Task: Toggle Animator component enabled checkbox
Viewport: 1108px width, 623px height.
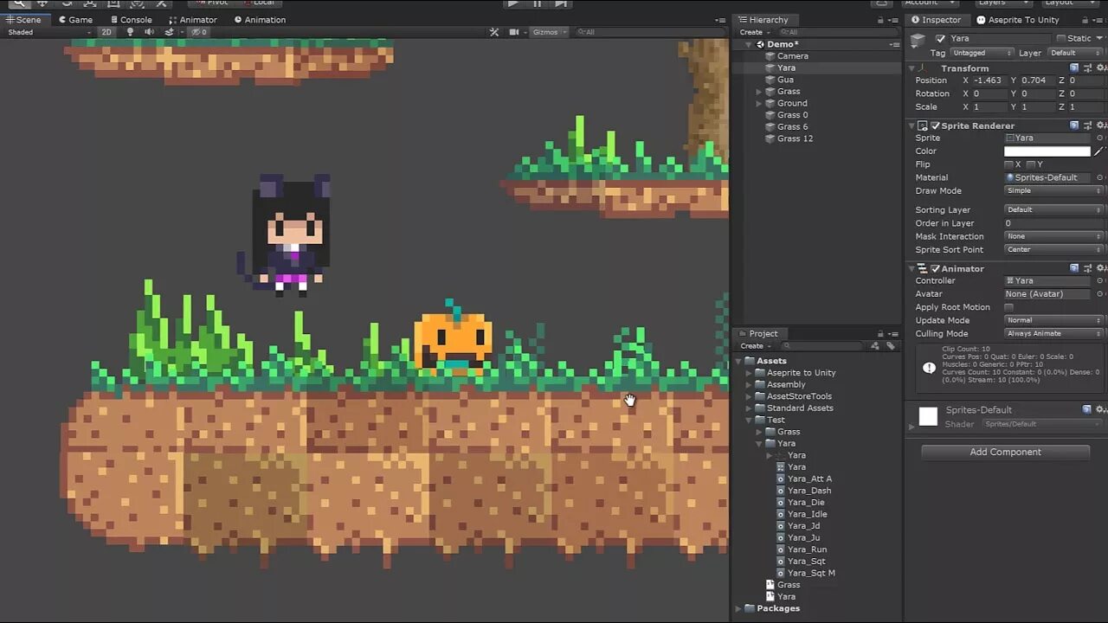Action: (935, 269)
